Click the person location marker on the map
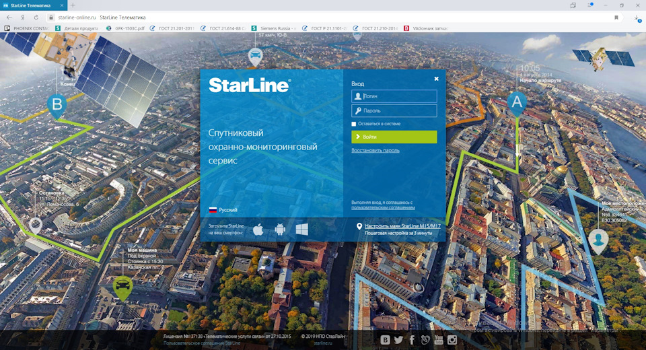The height and width of the screenshot is (350, 646). tap(598, 242)
